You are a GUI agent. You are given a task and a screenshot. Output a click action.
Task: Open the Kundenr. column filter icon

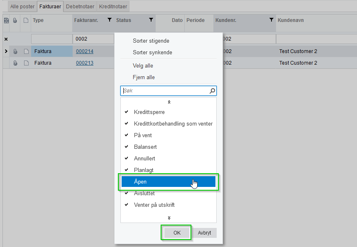coord(271,20)
